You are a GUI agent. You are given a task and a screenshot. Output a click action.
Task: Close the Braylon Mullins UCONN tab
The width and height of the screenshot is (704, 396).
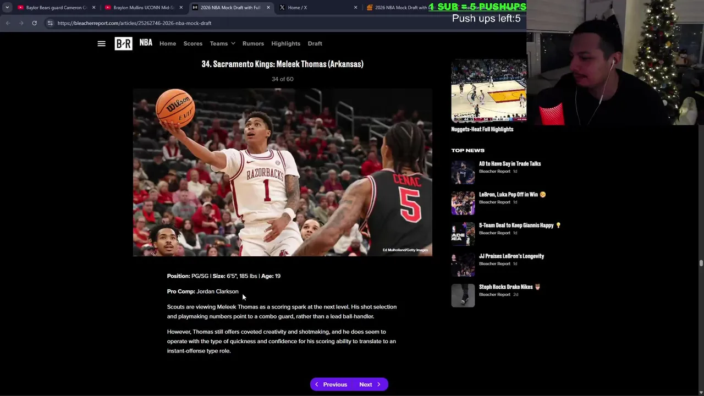tap(180, 8)
